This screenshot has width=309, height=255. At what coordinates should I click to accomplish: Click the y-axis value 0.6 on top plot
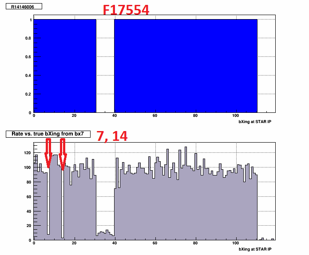pos(28,57)
